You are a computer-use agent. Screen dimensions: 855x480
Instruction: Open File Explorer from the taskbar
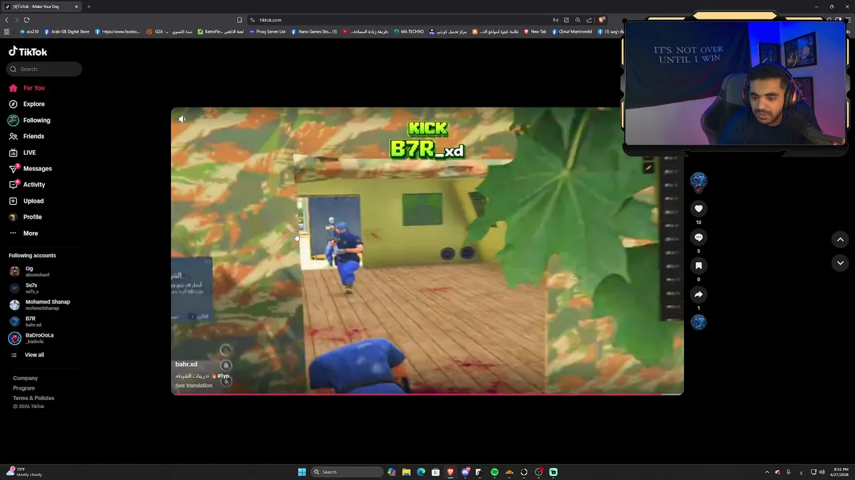coord(406,472)
